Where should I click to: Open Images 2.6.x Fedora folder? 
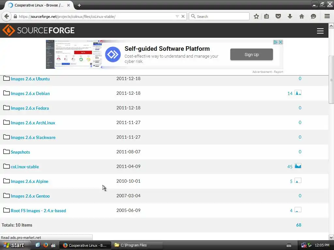coord(30,108)
